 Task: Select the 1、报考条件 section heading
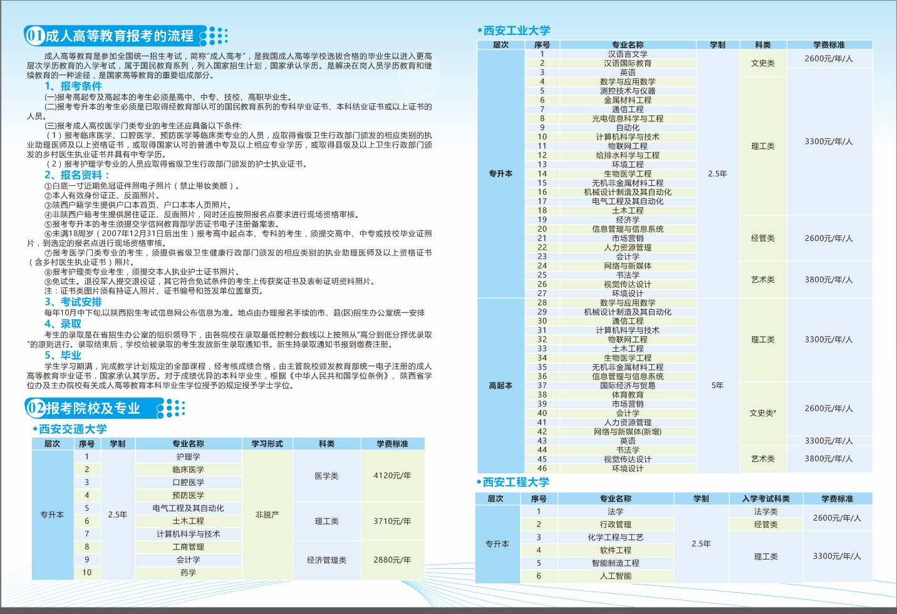[x=73, y=86]
